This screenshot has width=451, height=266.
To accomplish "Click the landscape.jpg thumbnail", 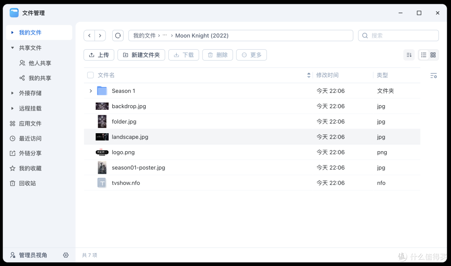I will coord(102,137).
